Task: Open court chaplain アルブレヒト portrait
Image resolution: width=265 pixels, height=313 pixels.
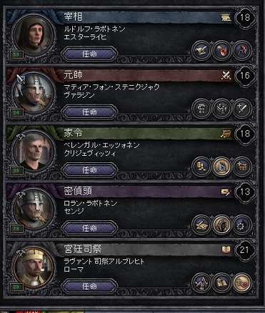Action: (34, 267)
